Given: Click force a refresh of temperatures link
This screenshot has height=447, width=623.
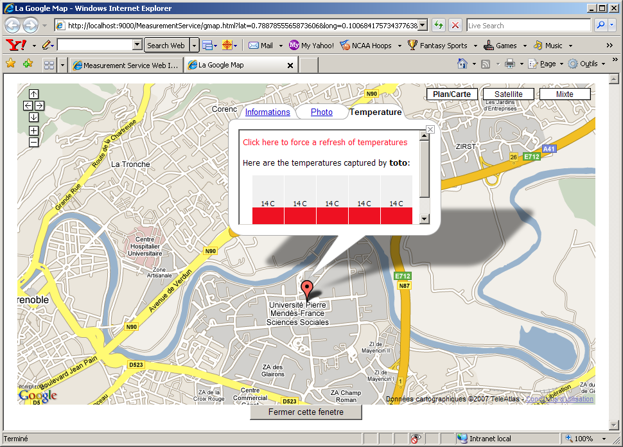Looking at the screenshot, I should (x=325, y=142).
